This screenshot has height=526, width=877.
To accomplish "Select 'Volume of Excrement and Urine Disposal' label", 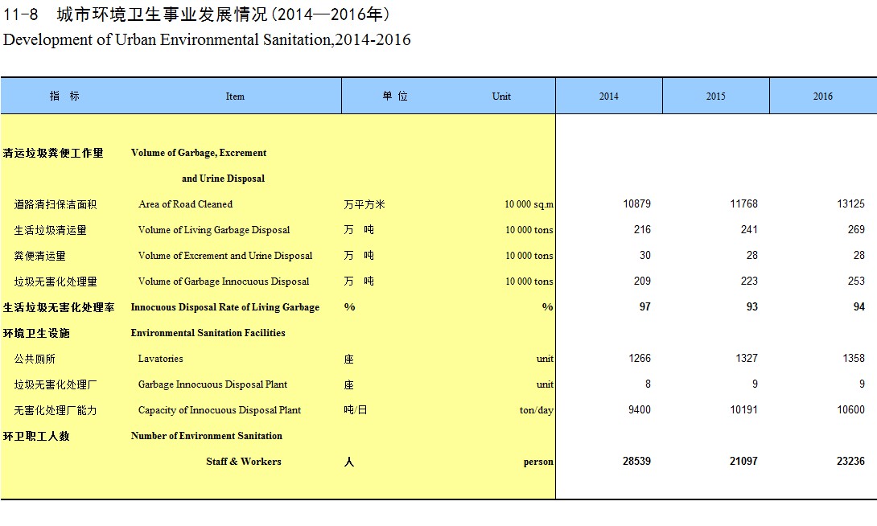I will click(224, 256).
